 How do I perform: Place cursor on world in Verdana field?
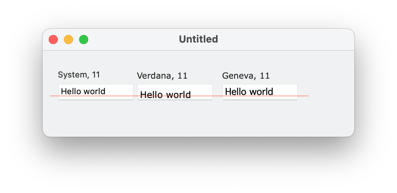click(x=178, y=95)
